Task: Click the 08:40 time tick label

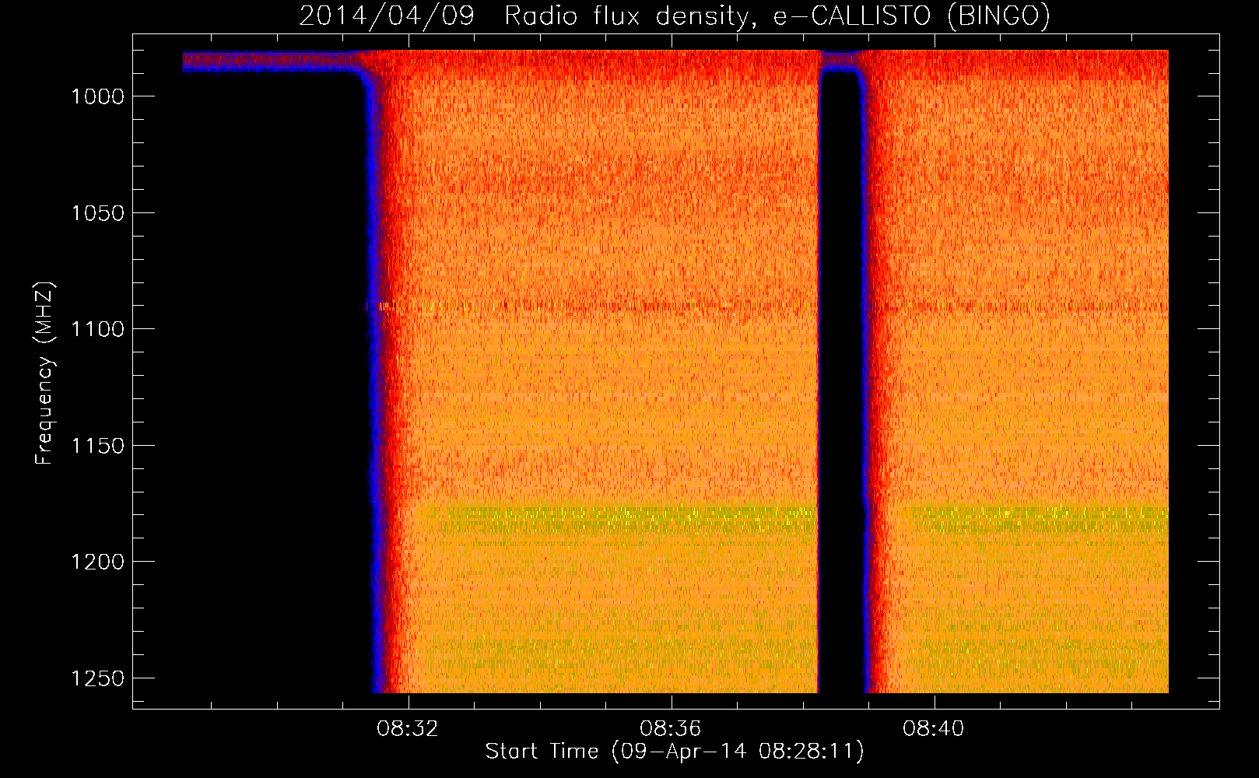Action: [933, 729]
